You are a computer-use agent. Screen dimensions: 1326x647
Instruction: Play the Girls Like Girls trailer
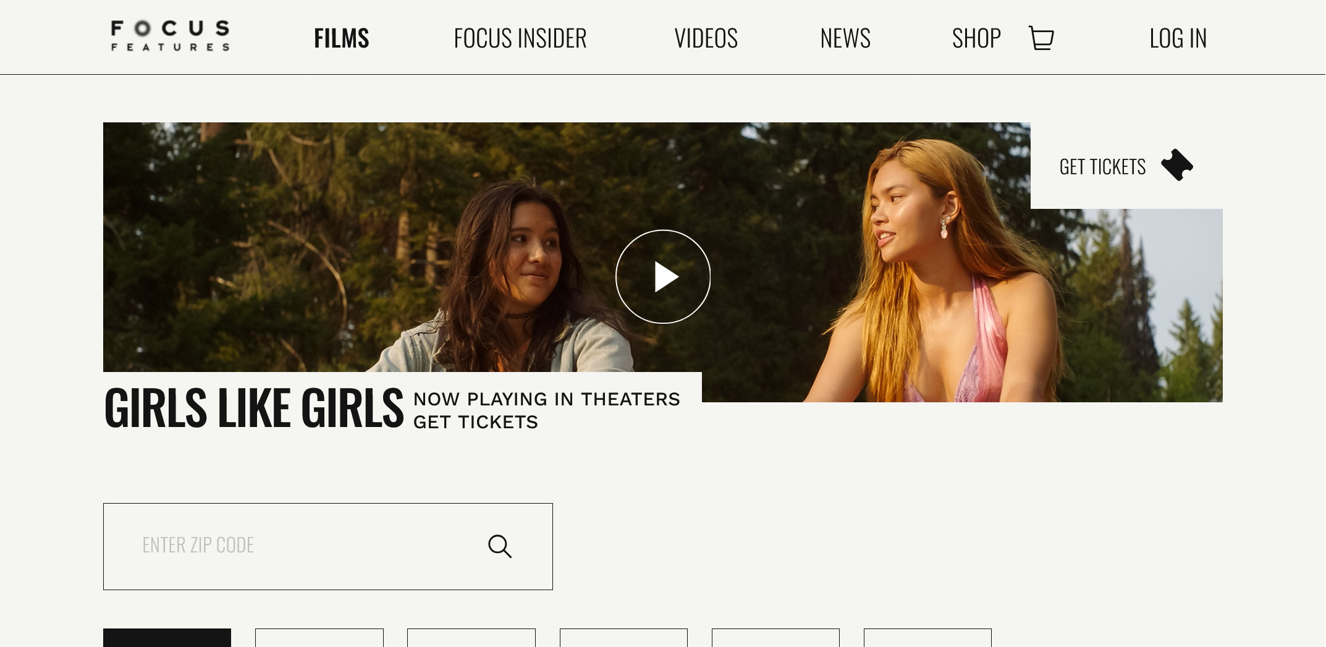[663, 277]
